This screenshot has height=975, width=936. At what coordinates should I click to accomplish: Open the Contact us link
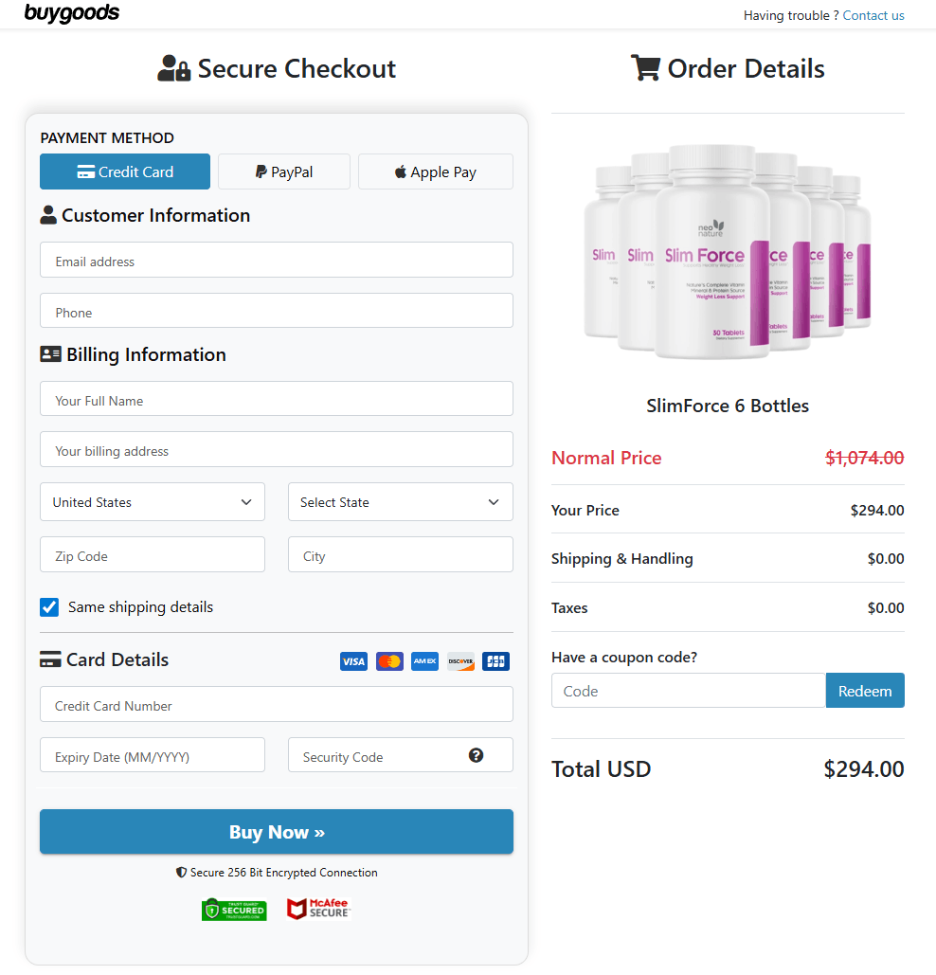(873, 15)
